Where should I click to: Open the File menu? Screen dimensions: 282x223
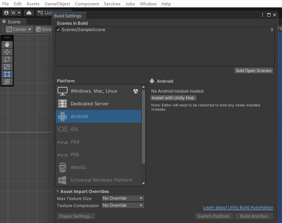click(5, 4)
